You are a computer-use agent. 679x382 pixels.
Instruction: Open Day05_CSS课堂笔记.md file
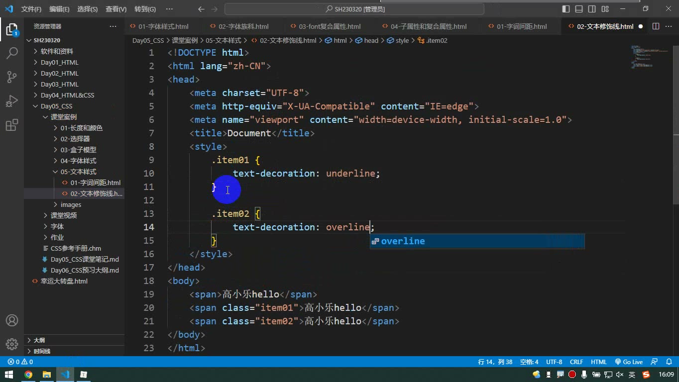(x=74, y=259)
